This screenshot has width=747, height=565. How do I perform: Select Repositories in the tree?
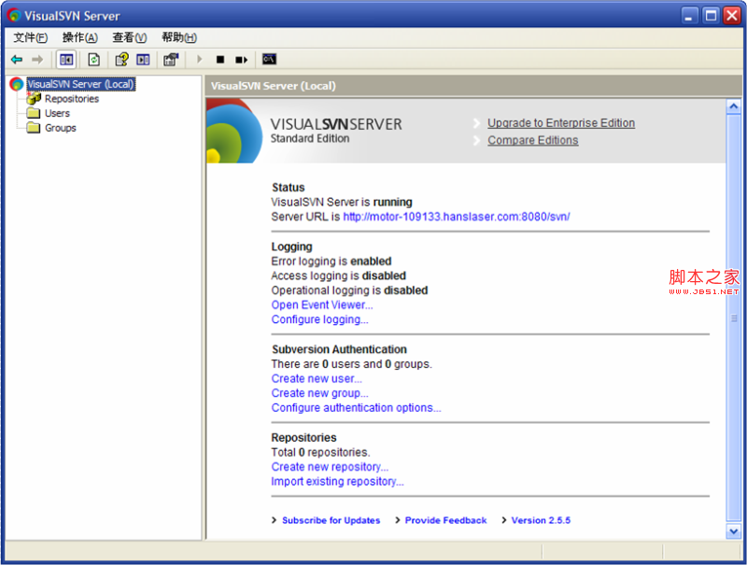72,99
